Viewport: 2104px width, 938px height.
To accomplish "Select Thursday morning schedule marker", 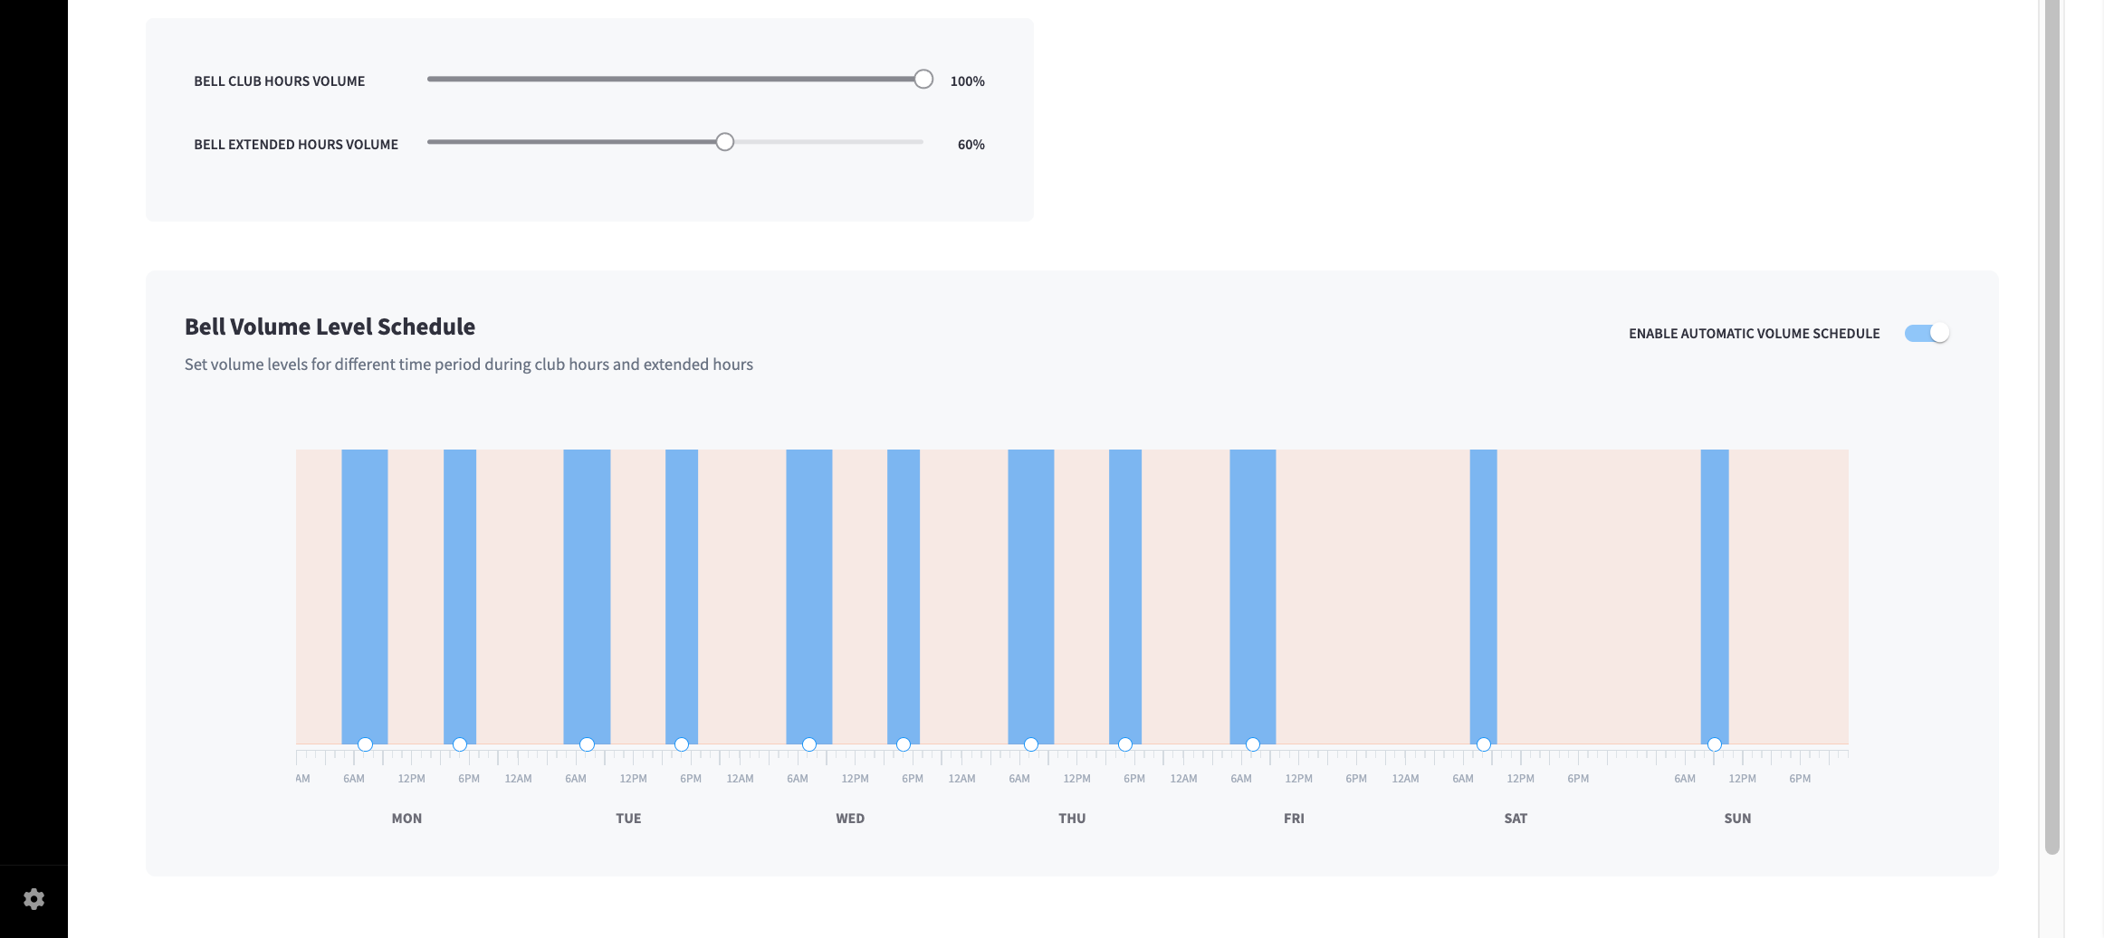I will point(1031,744).
